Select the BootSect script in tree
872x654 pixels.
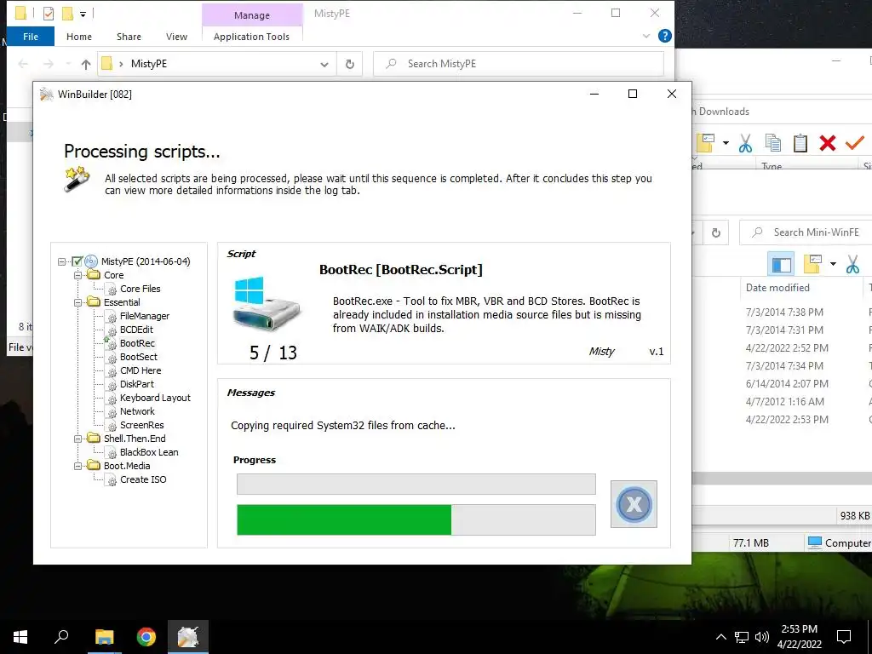coord(139,357)
